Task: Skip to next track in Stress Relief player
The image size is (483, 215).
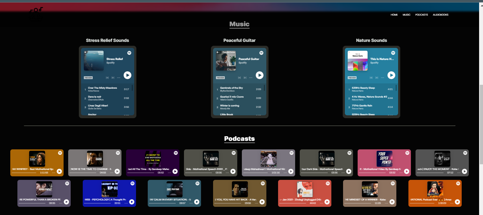Action: click(113, 78)
